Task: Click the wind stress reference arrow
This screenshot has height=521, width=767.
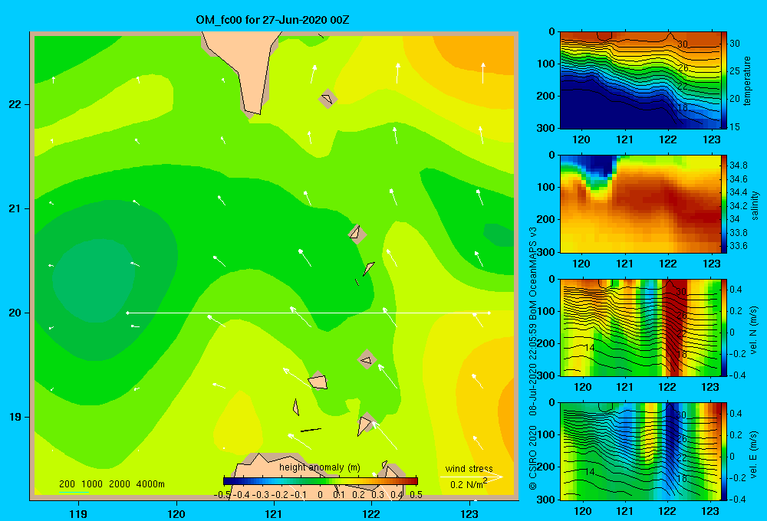Action: [471, 477]
